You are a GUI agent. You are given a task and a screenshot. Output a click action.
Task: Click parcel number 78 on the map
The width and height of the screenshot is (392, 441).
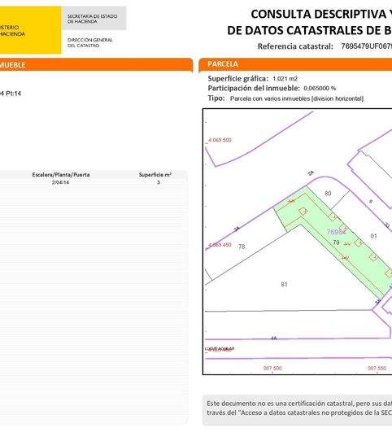242,247
